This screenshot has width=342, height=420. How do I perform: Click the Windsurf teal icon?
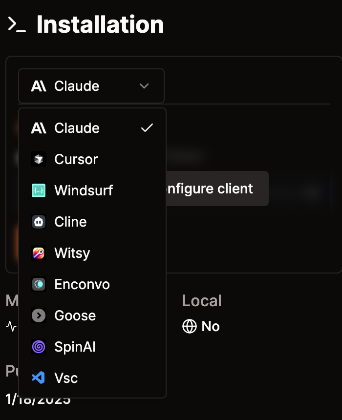39,190
